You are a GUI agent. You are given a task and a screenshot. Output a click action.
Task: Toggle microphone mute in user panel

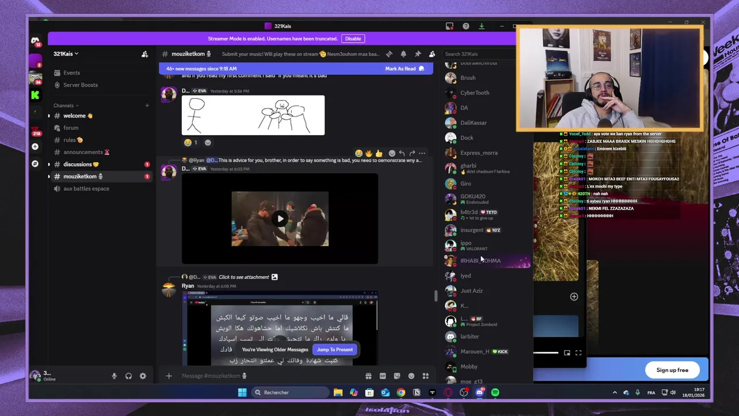point(114,376)
